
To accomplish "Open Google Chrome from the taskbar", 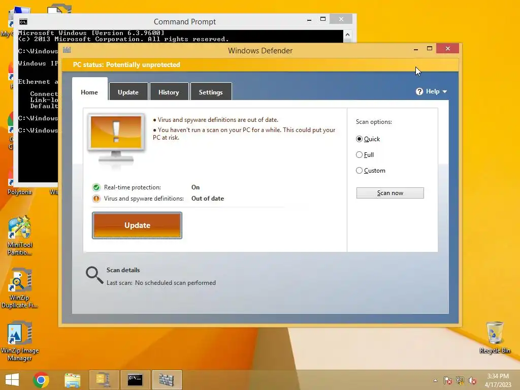I will 41,380.
